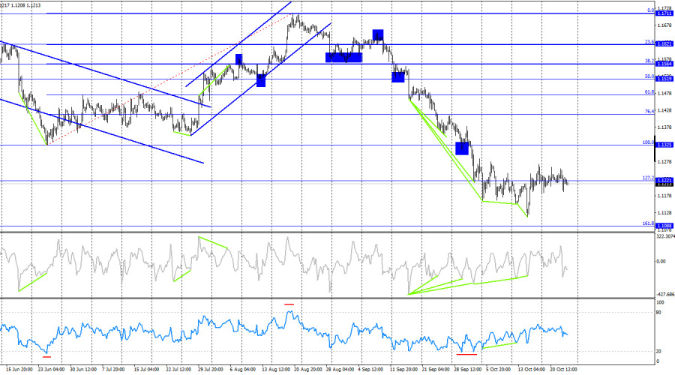The height and width of the screenshot is (375, 675).
Task: Click the 28 Aug 04:00 time label
Action: 340,370
